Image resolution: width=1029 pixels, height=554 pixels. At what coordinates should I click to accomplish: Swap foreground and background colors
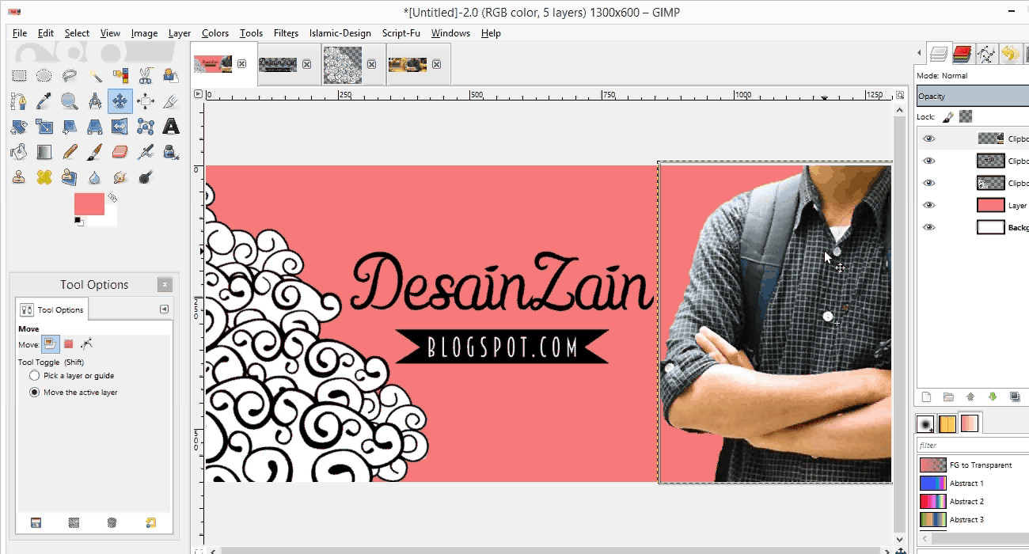click(112, 197)
